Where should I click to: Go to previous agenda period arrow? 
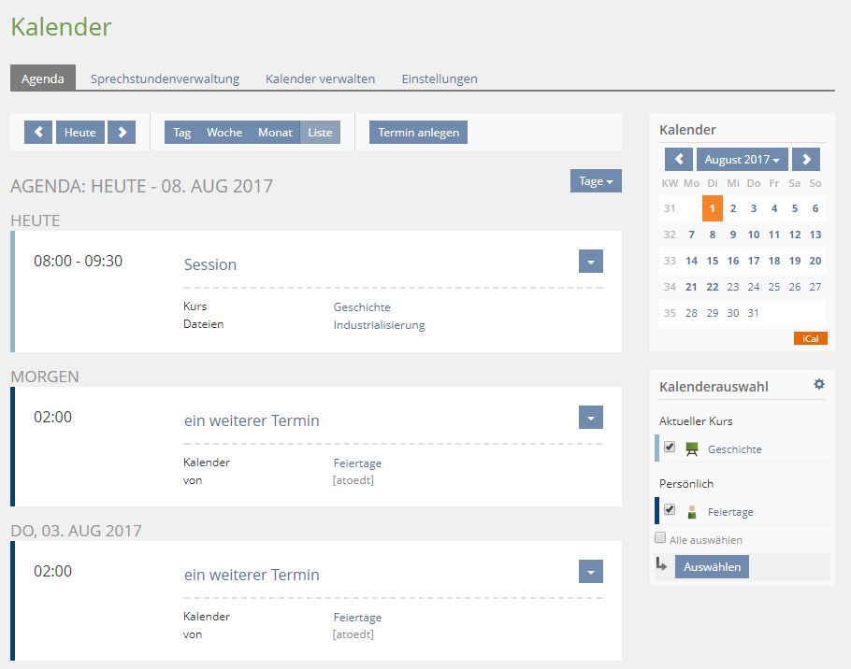(x=37, y=133)
